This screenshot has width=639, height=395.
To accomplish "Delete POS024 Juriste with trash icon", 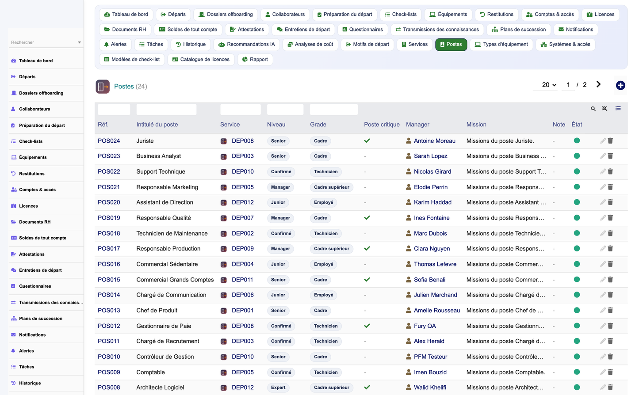I will [610, 141].
